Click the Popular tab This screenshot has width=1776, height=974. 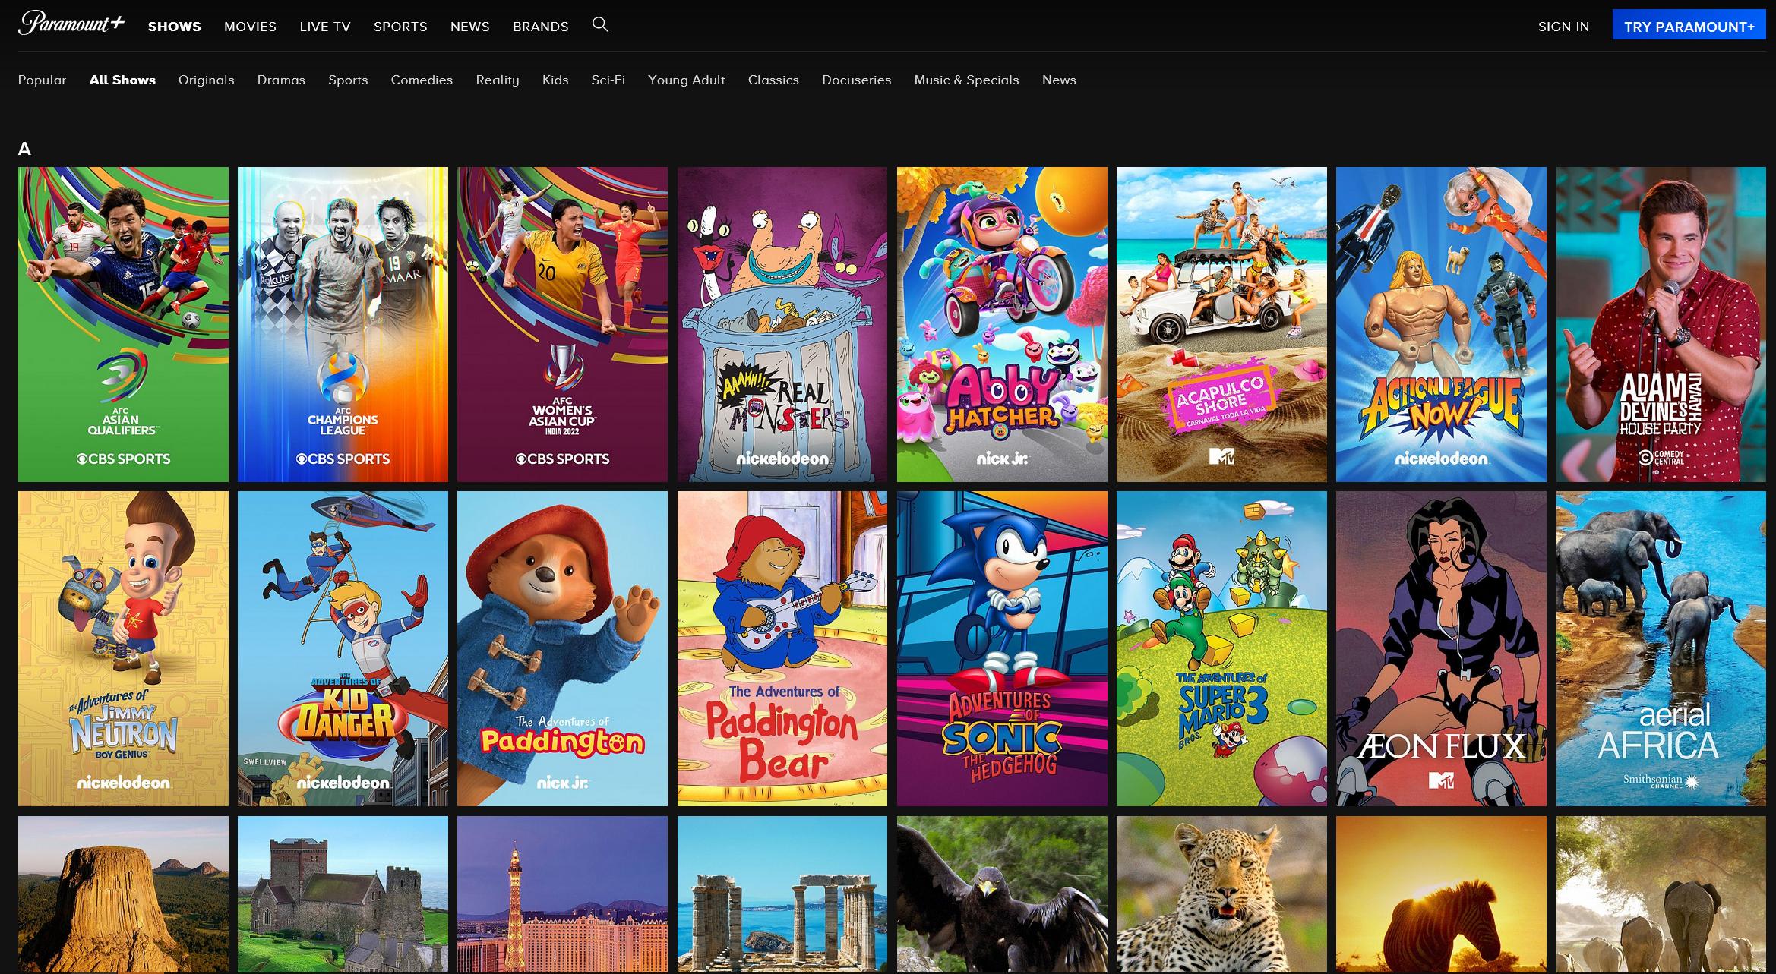click(x=42, y=80)
